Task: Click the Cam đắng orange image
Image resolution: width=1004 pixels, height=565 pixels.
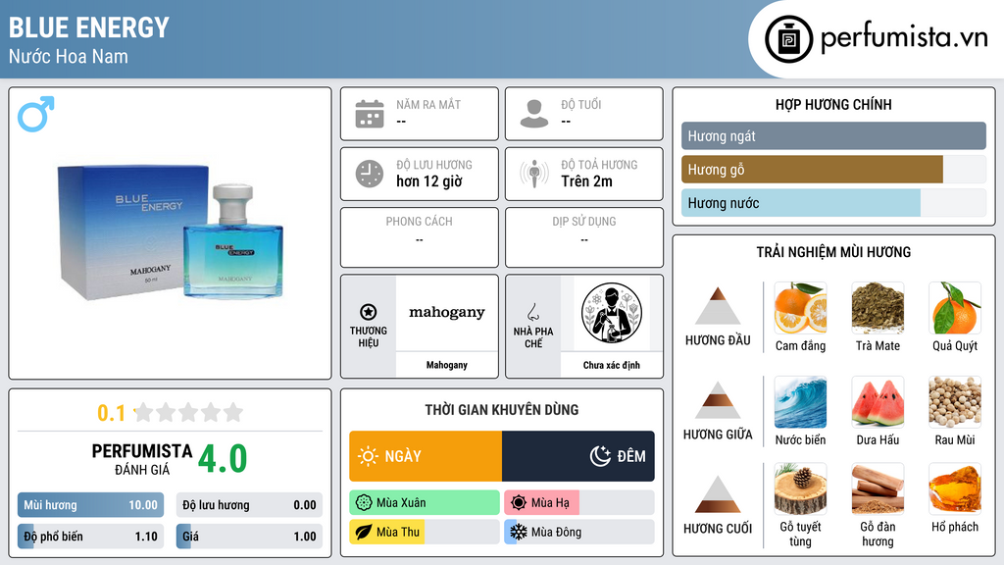Action: 800,308
